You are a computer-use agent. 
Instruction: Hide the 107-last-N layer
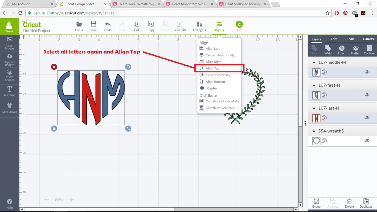click(x=367, y=118)
